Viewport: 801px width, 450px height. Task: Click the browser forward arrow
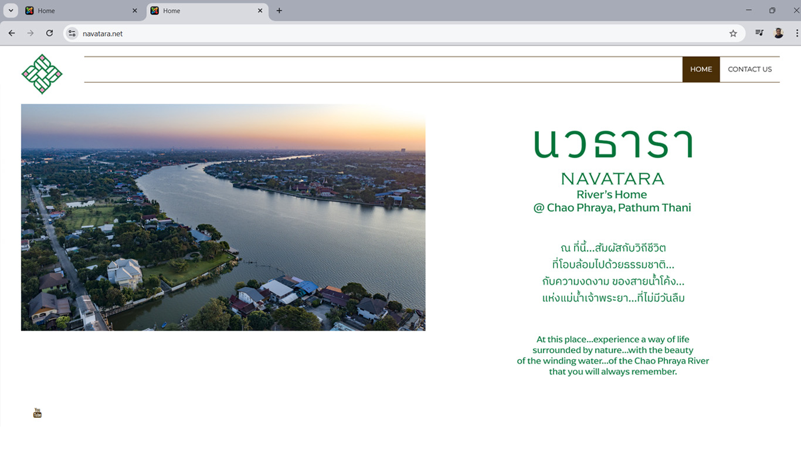[30, 33]
